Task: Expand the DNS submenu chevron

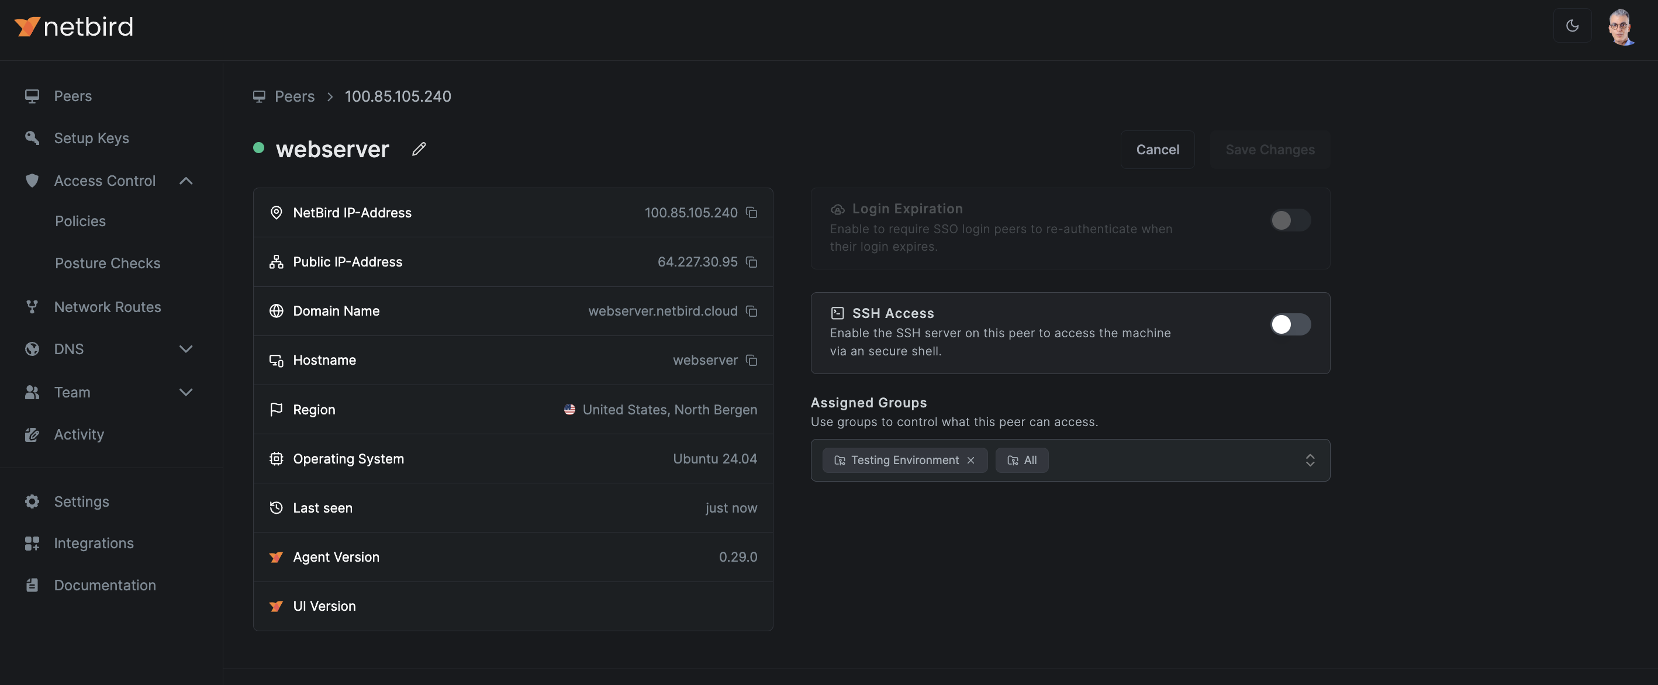Action: click(186, 350)
